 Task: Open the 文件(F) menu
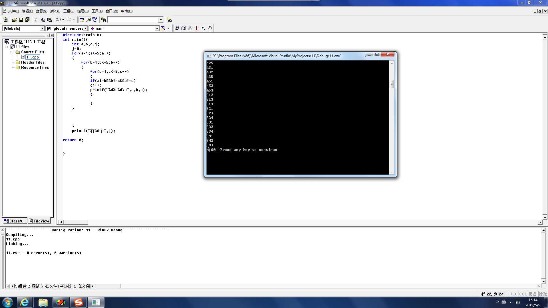coord(13,11)
